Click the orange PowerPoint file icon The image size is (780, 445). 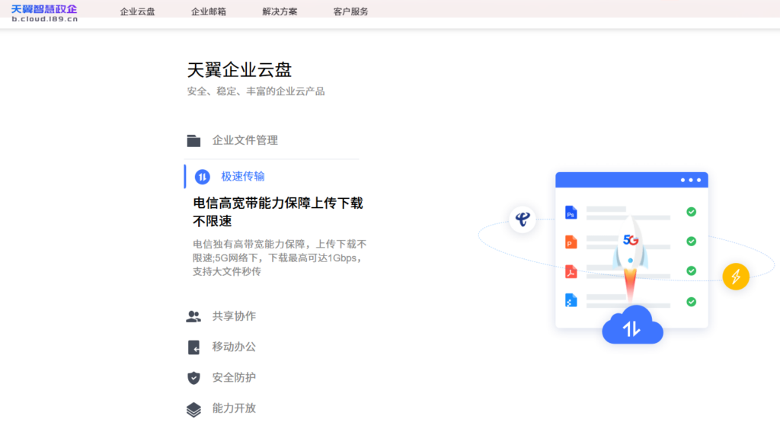[x=572, y=242]
